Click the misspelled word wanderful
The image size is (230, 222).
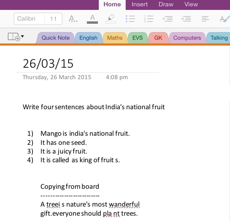(x=124, y=204)
